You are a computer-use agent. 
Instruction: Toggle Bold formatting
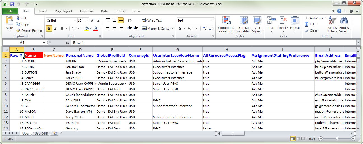pos(49,29)
